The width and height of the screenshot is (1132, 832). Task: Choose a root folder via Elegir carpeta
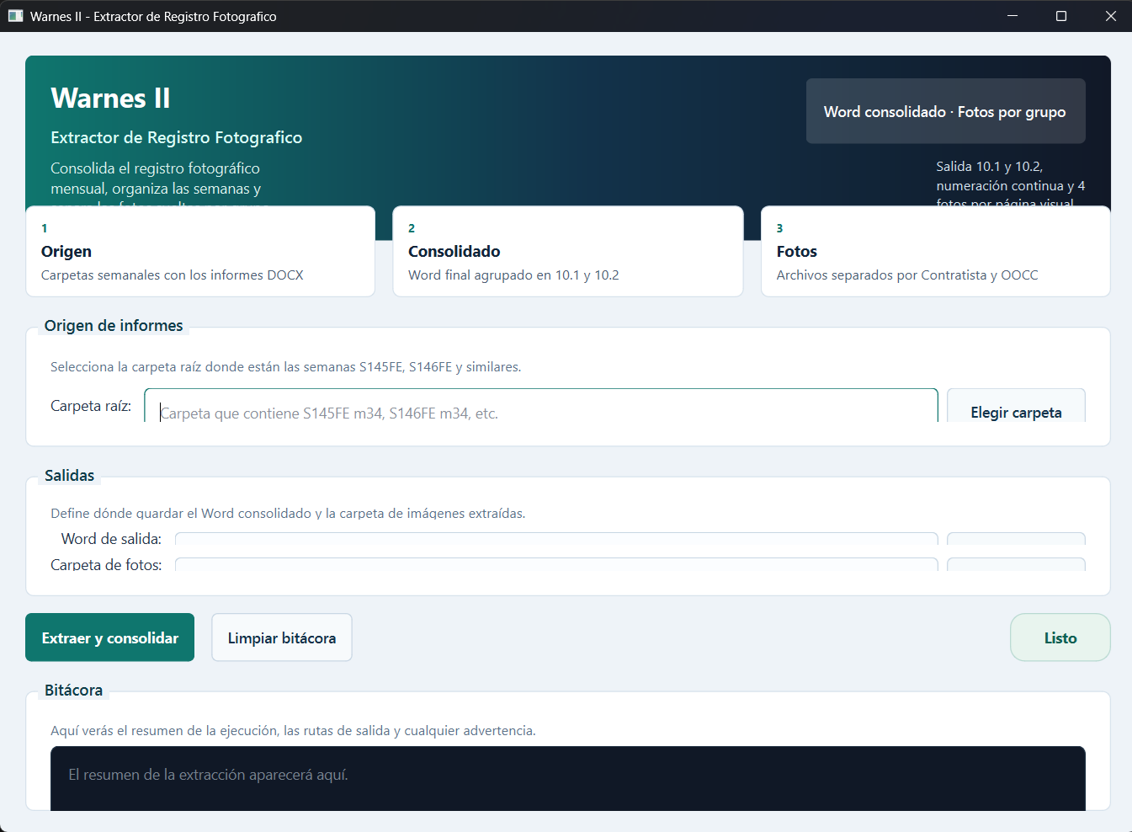click(x=1016, y=405)
